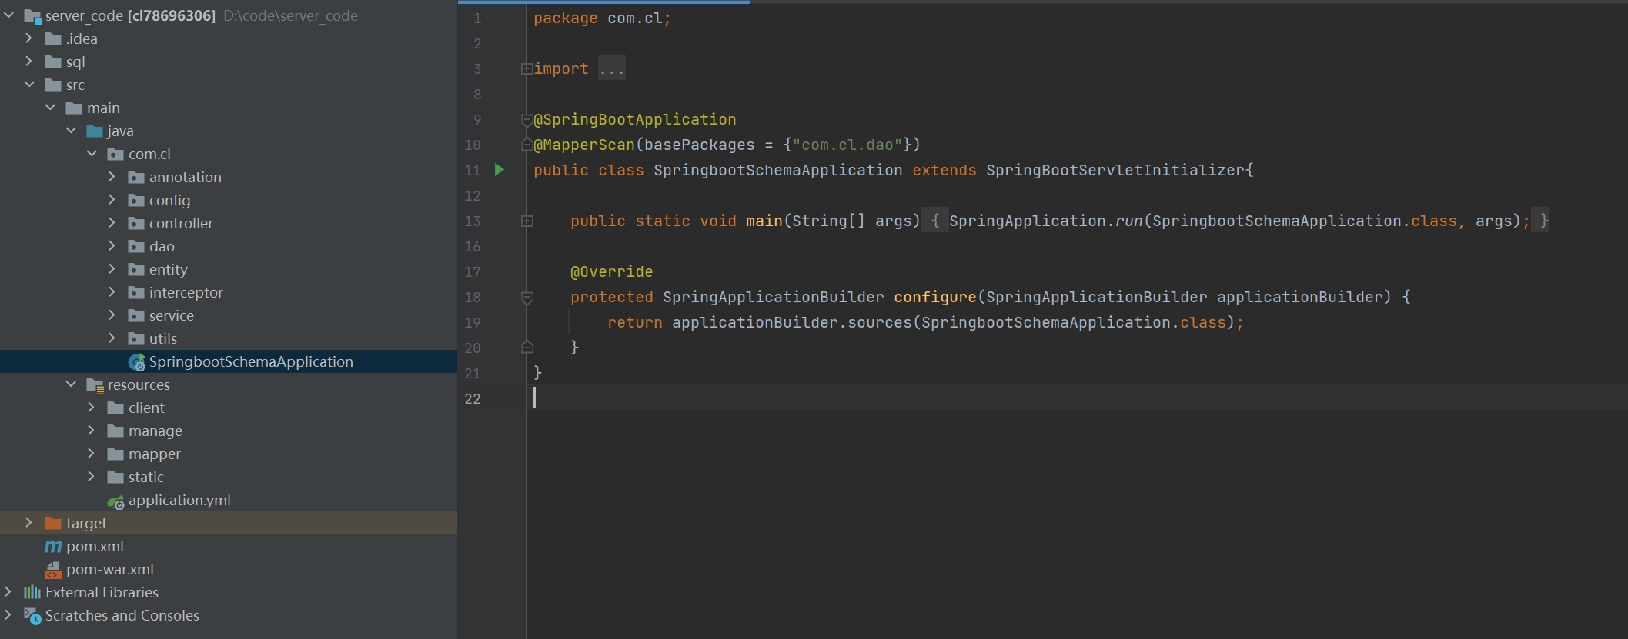
Task: Collapse the configure method fold marker on line 18
Action: (527, 298)
